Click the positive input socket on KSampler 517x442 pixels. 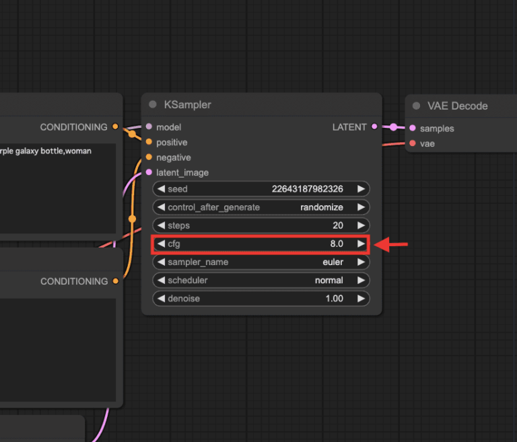pos(149,142)
